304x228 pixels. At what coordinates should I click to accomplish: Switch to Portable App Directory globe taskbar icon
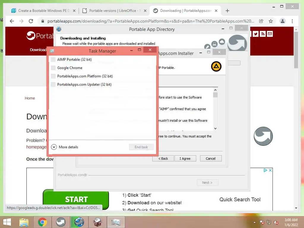tap(79, 222)
